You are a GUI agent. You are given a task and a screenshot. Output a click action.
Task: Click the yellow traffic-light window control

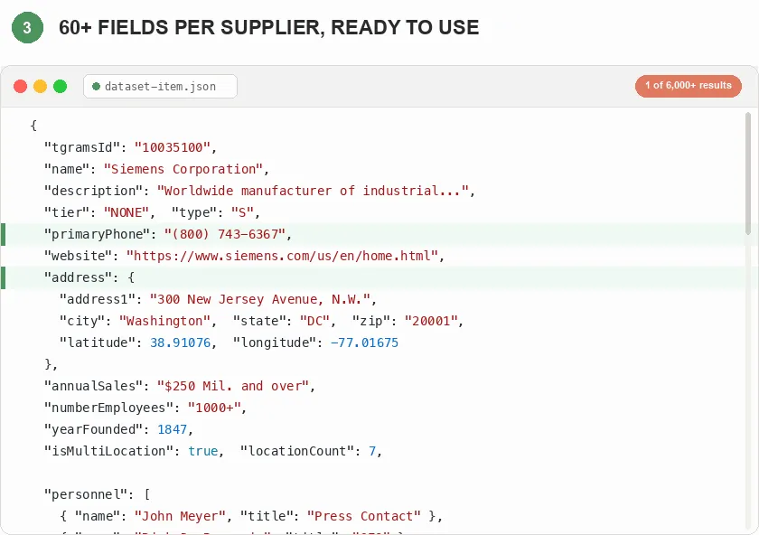40,86
